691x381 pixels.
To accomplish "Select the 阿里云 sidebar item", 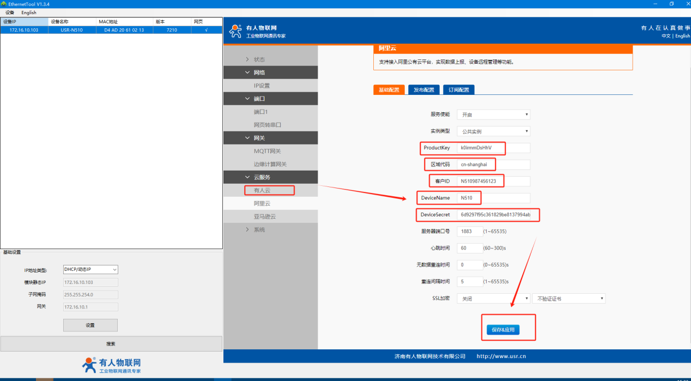I will (x=262, y=203).
